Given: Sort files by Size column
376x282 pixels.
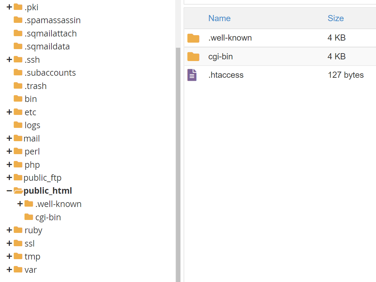Looking at the screenshot, I should click(x=335, y=18).
